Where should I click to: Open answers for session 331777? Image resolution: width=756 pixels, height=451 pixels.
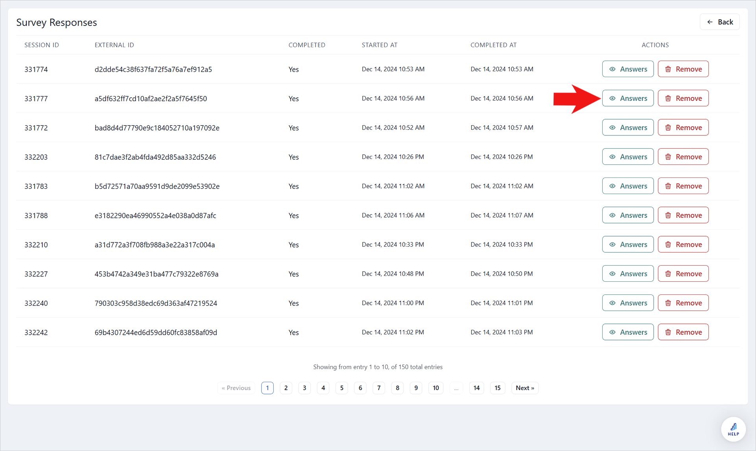(628, 98)
